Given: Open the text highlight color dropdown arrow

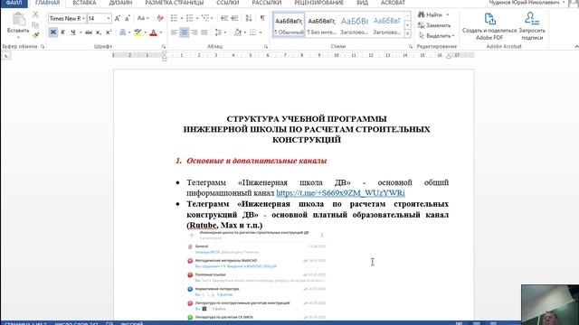Looking at the screenshot, I should click(145, 32).
